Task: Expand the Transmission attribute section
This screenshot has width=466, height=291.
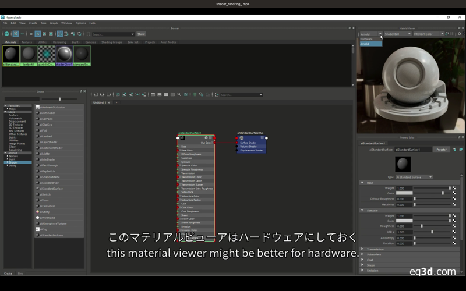Action: [x=376, y=249]
